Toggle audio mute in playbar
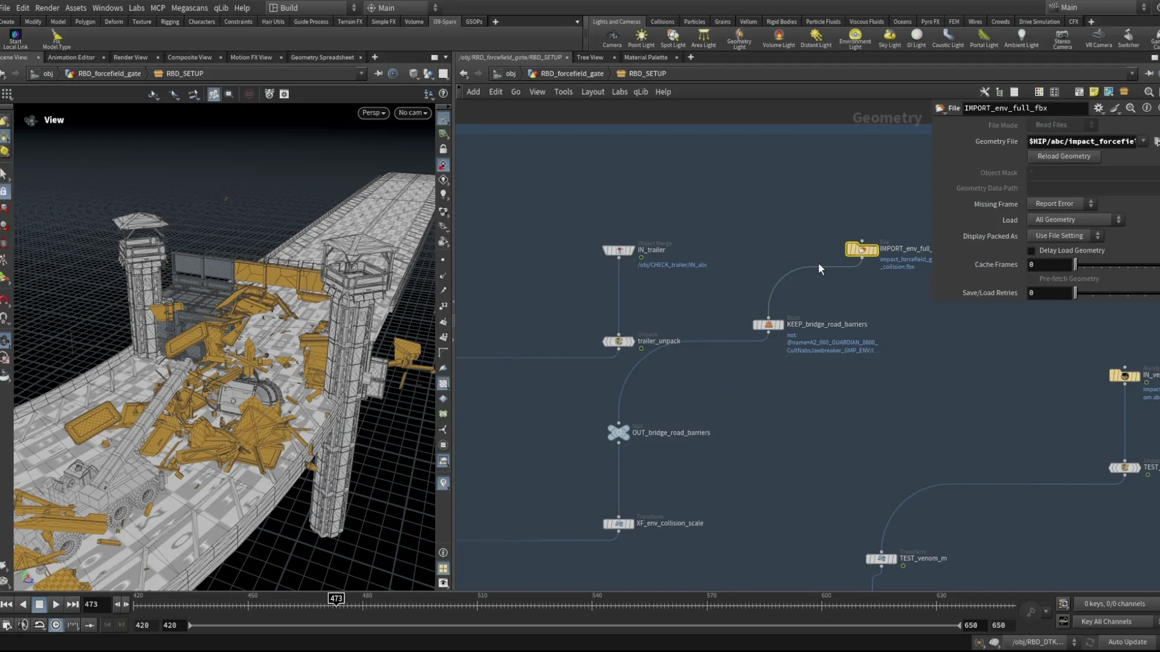1160x652 pixels. tap(23, 625)
